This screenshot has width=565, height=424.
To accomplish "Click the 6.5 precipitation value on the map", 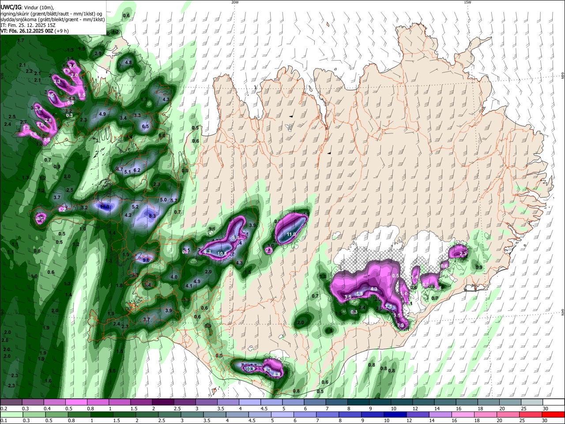I will tap(145, 127).
